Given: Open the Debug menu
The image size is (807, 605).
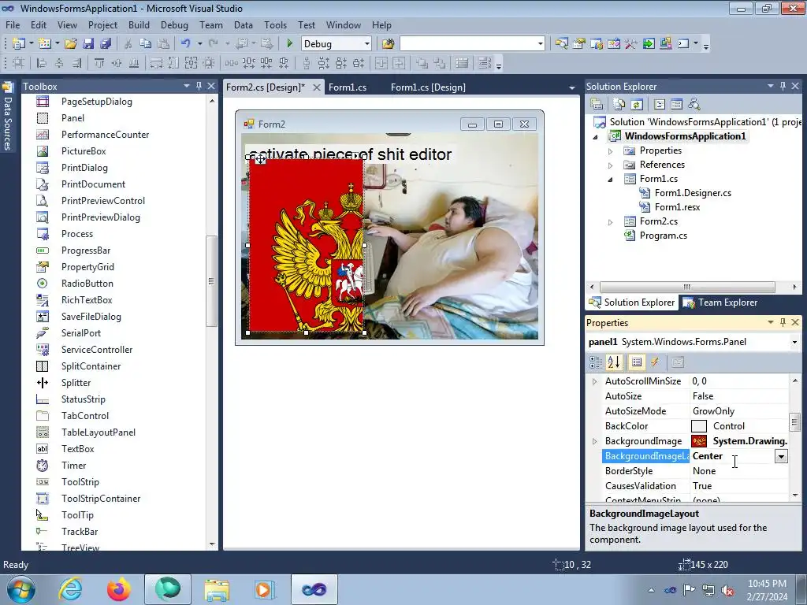Looking at the screenshot, I should click(174, 25).
